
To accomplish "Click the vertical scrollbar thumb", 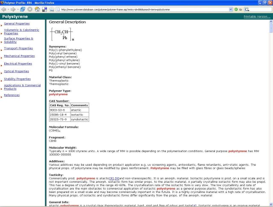I will coord(271,28).
